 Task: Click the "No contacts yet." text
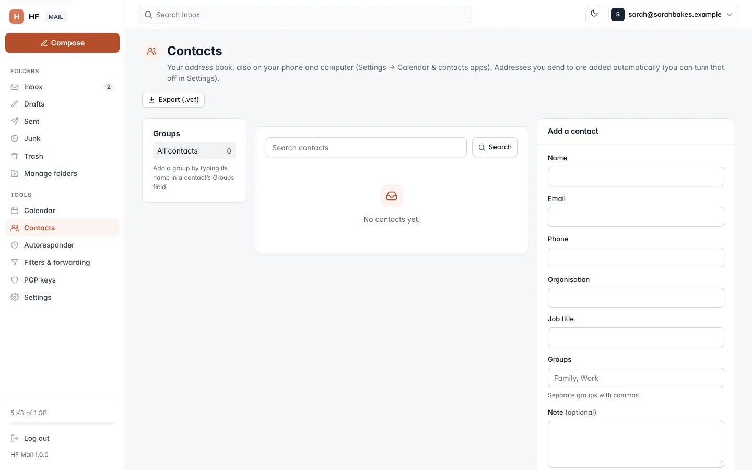pos(392,219)
